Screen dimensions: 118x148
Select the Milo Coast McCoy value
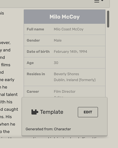tap(68, 29)
